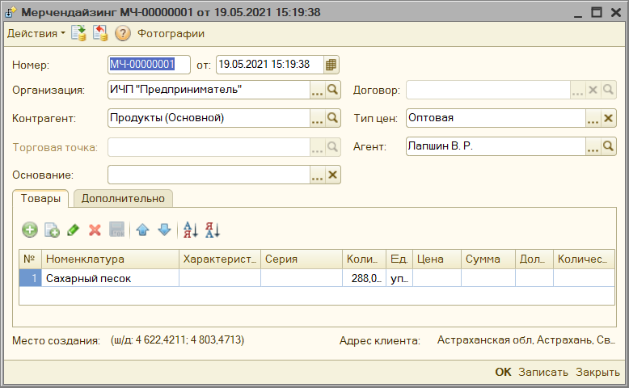
Task: Open the calendar picker for the date field
Action: point(331,65)
